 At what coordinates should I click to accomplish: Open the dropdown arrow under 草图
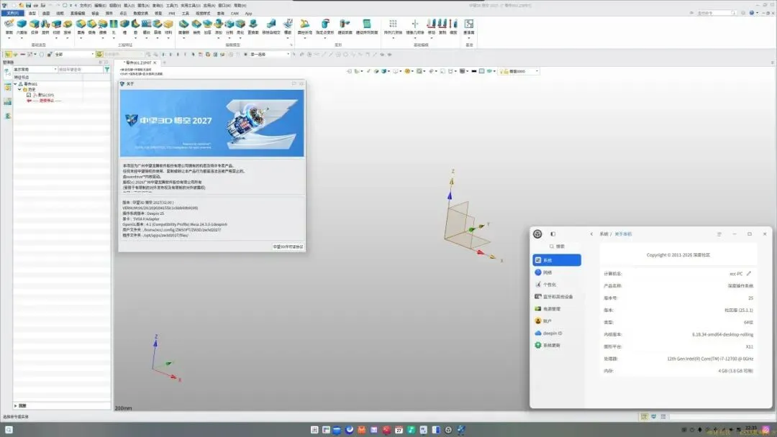pos(9,38)
